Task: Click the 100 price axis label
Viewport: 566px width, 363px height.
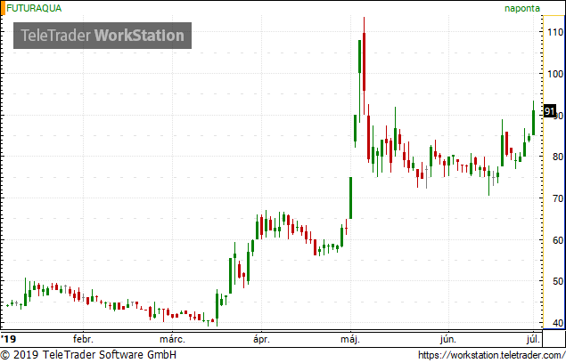Action: point(555,74)
